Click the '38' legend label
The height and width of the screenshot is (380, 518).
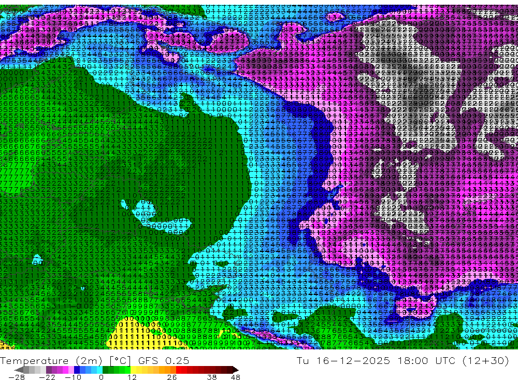coord(212,377)
